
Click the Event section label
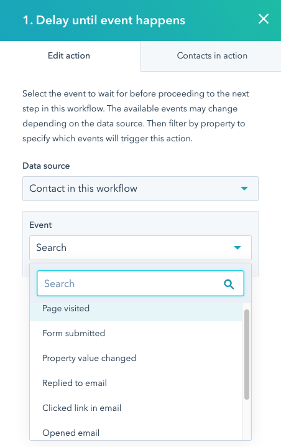(x=40, y=225)
